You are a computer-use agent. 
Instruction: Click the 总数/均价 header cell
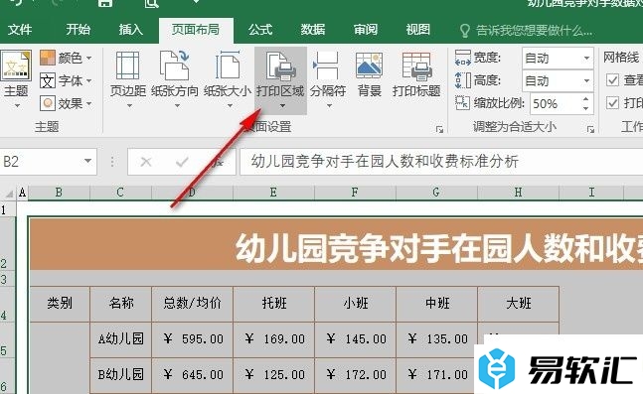[193, 304]
